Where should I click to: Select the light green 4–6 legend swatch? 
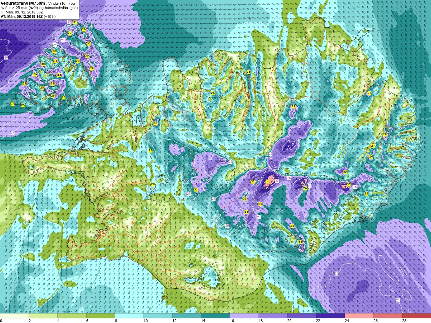click(72, 316)
